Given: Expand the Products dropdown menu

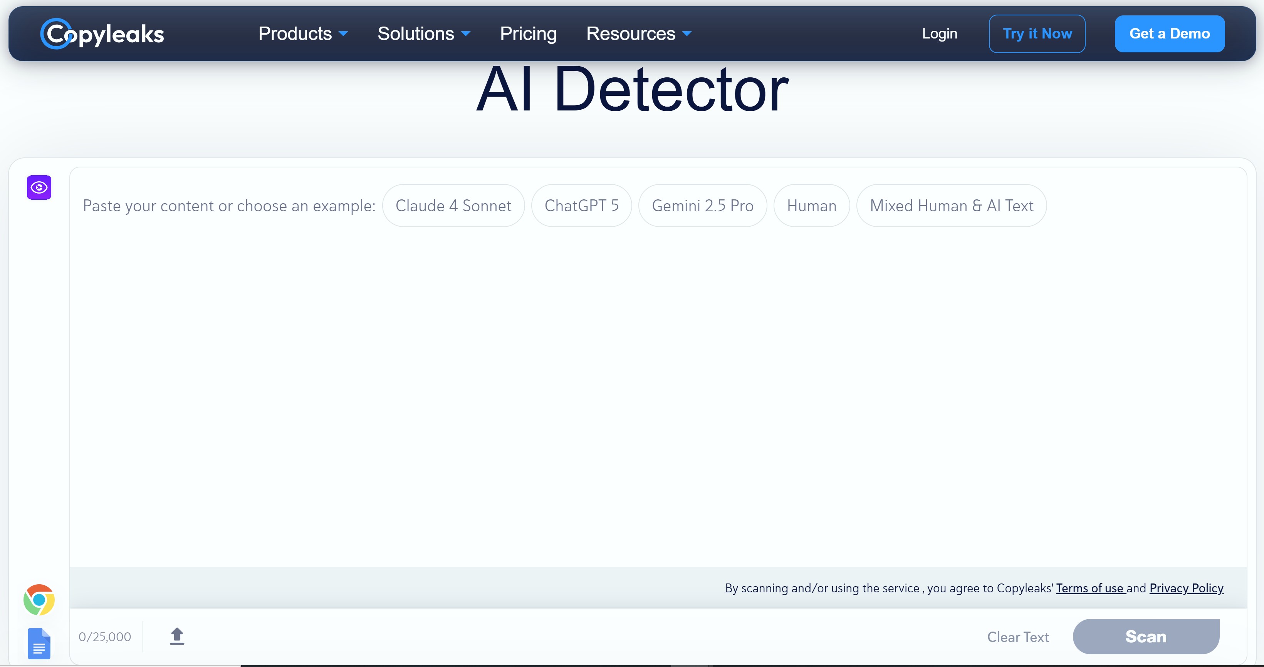Looking at the screenshot, I should [x=303, y=33].
